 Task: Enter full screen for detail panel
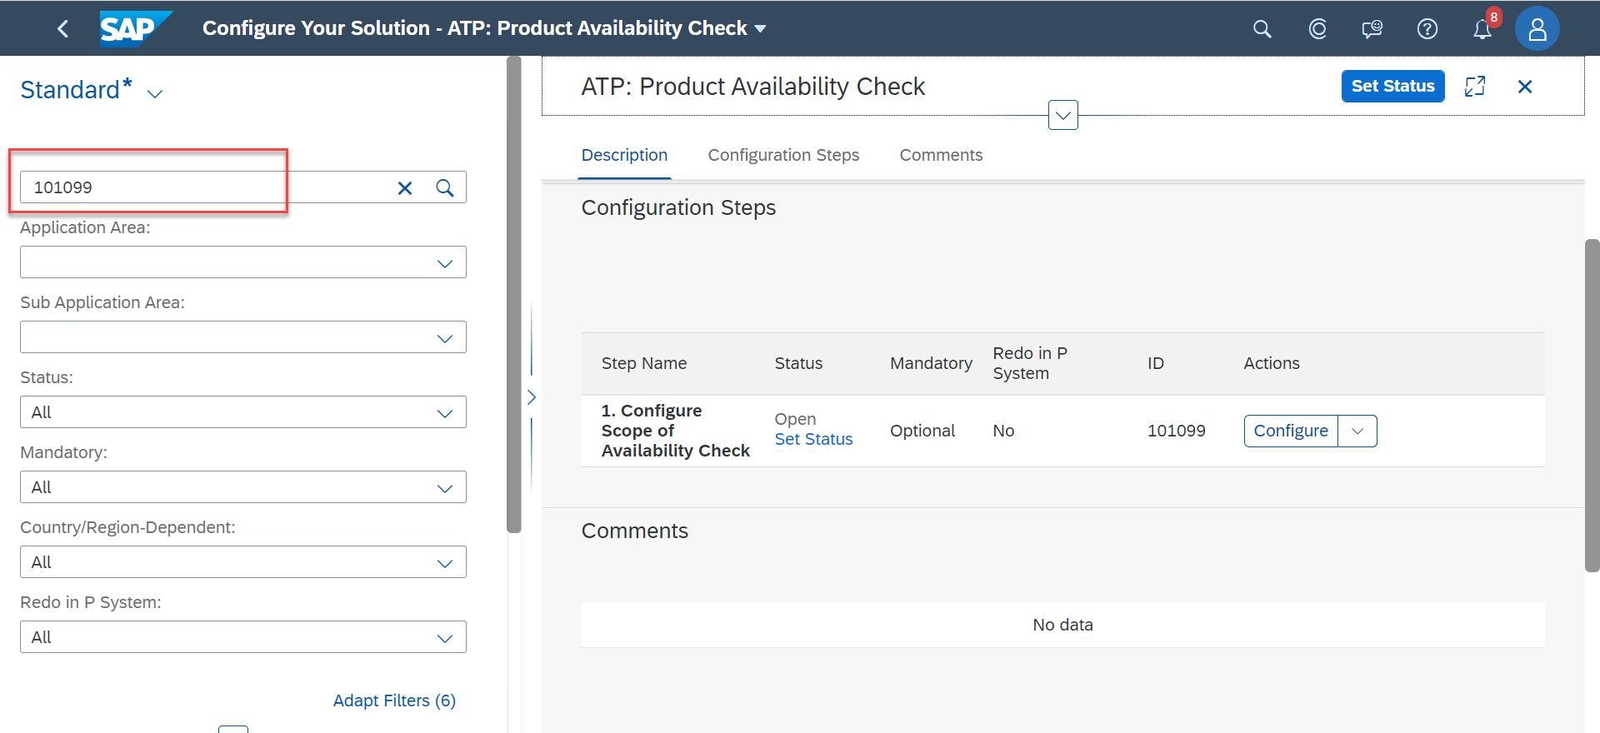click(x=1475, y=87)
